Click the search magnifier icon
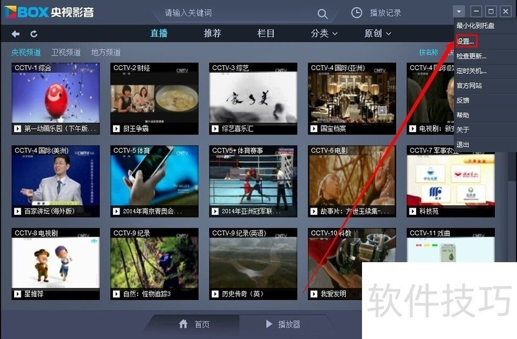 [x=322, y=14]
